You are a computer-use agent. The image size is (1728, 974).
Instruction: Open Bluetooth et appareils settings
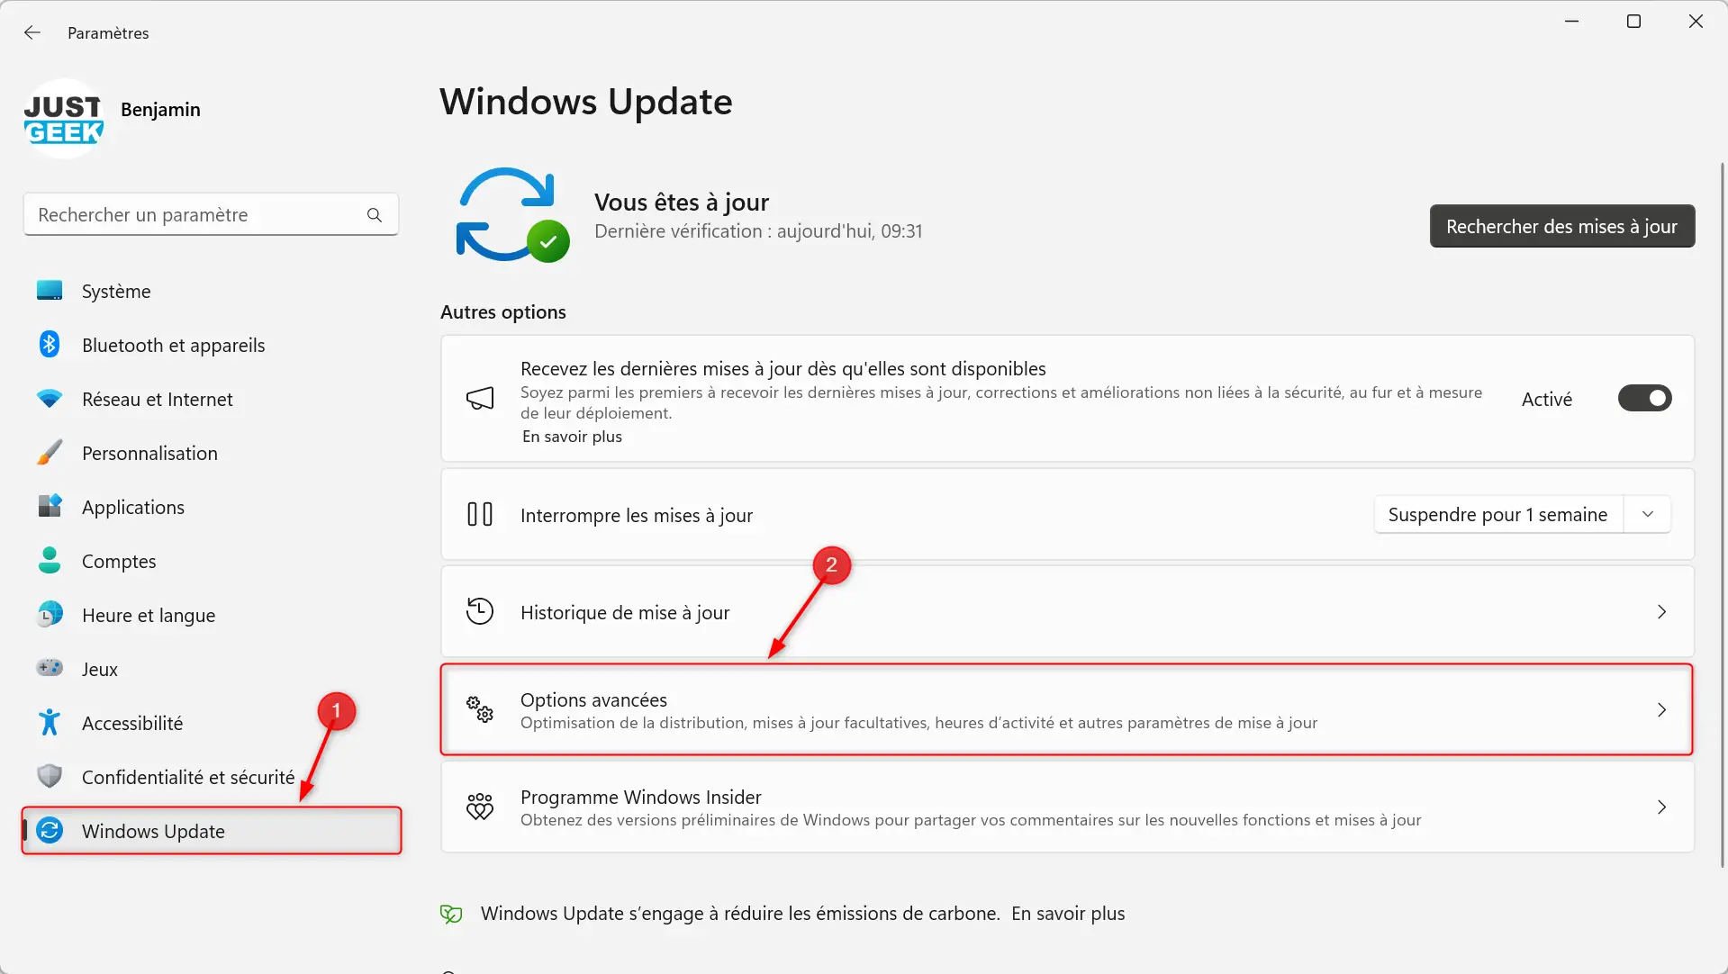[x=211, y=345]
